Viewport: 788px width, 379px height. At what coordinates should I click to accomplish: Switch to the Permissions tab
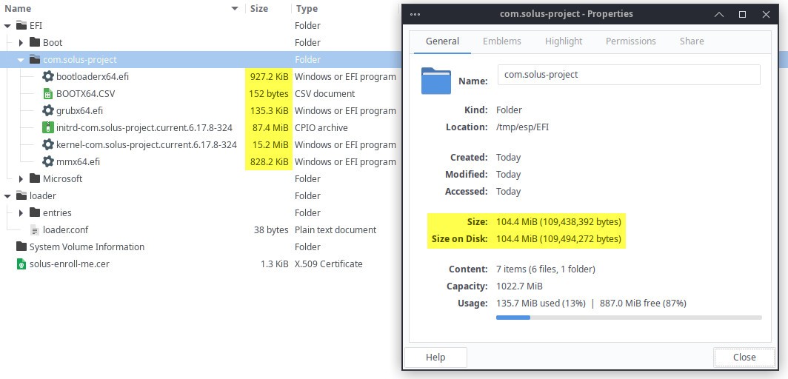pos(631,41)
